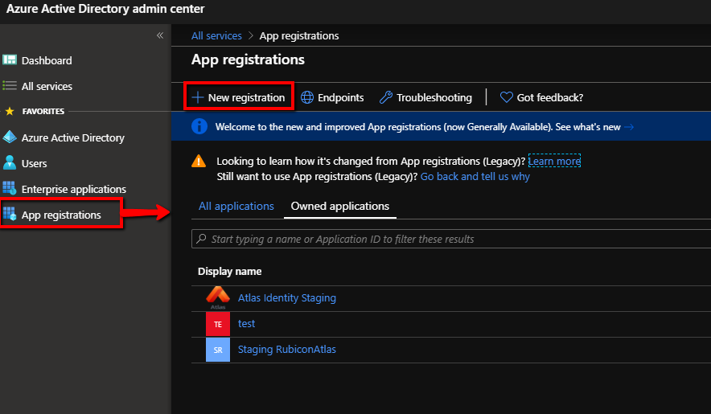Click the Enterprise applications grid icon
711x414 pixels.
tap(10, 188)
